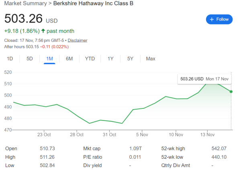The width and height of the screenshot is (241, 170).
Task: Click the 23 Oct date on the chart axis
Action: pos(44,135)
